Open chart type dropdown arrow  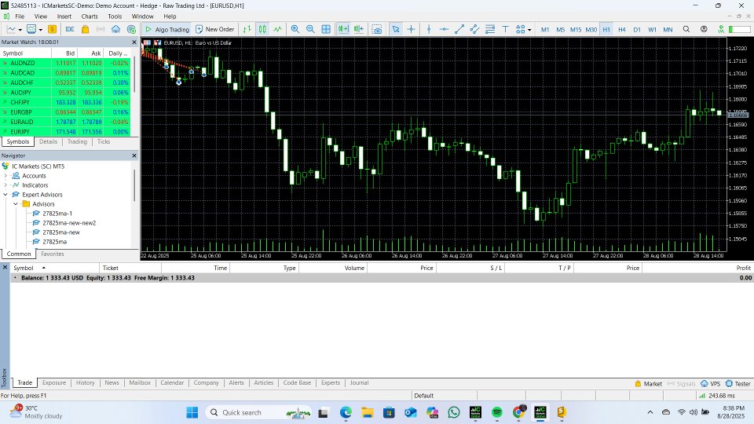point(20,30)
